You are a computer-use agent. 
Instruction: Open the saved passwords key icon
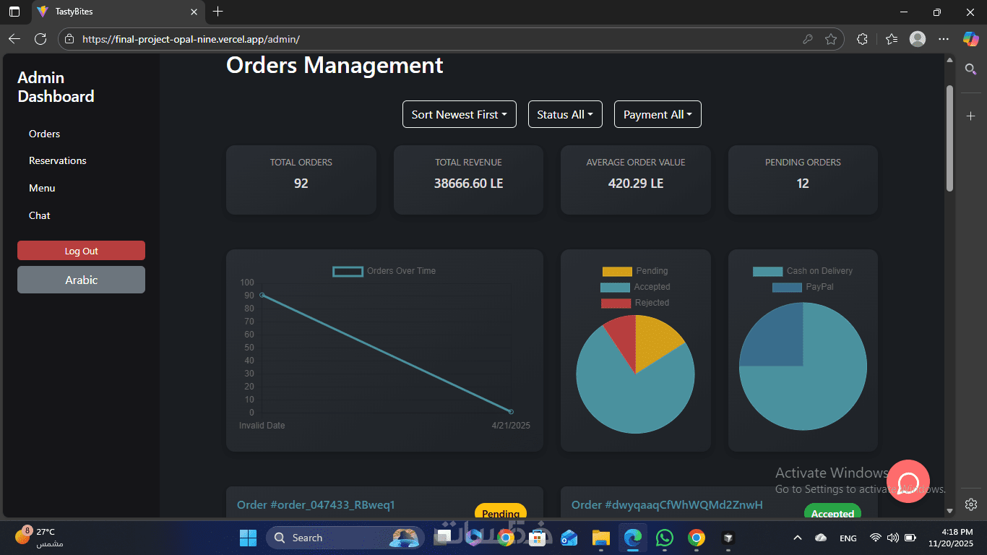pos(808,39)
